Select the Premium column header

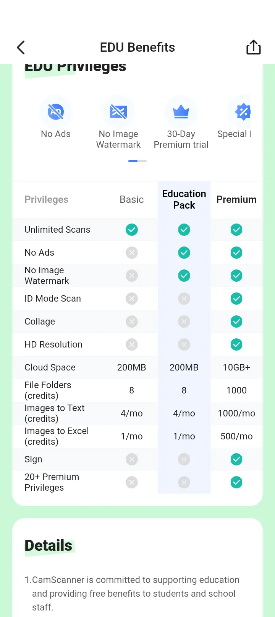coord(236,199)
